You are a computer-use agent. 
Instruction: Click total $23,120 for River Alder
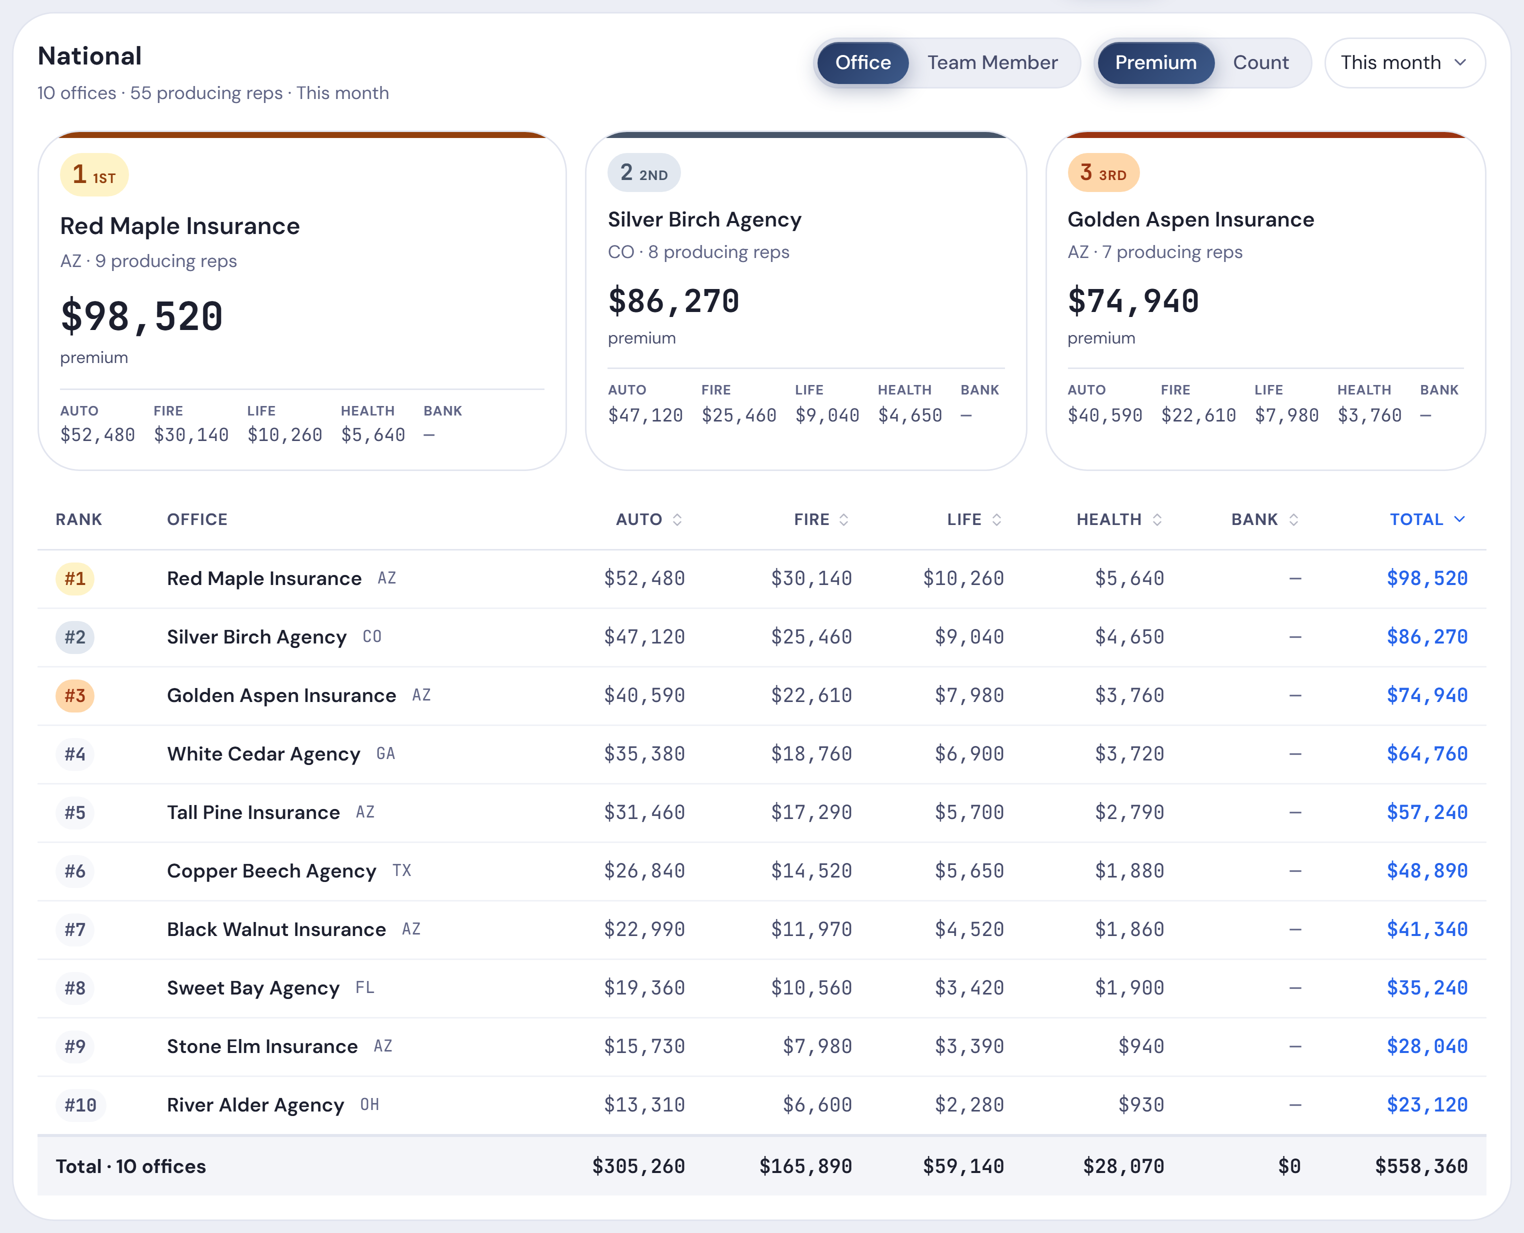pyautogui.click(x=1426, y=1104)
